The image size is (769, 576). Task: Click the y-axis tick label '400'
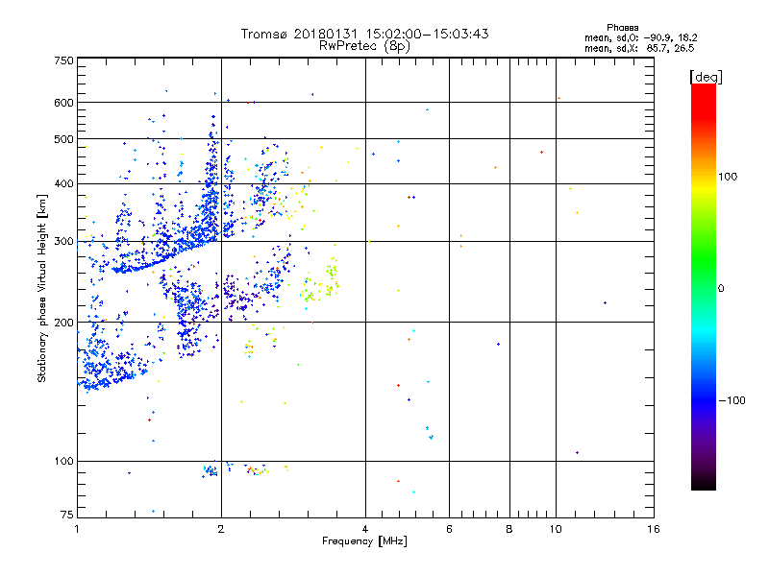(x=63, y=183)
